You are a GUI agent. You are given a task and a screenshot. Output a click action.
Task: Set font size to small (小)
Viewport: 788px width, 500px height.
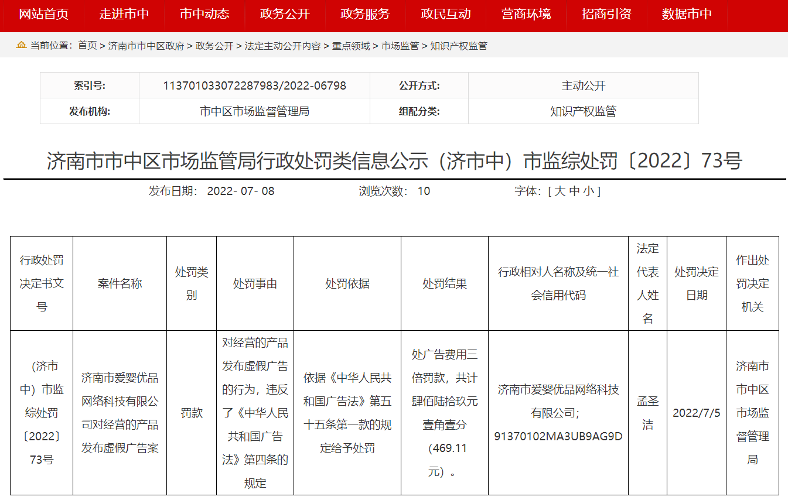(588, 191)
